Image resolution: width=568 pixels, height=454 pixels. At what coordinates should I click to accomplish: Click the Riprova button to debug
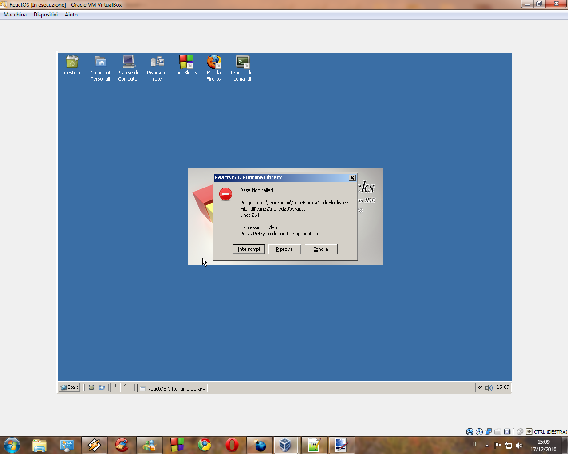(x=284, y=249)
